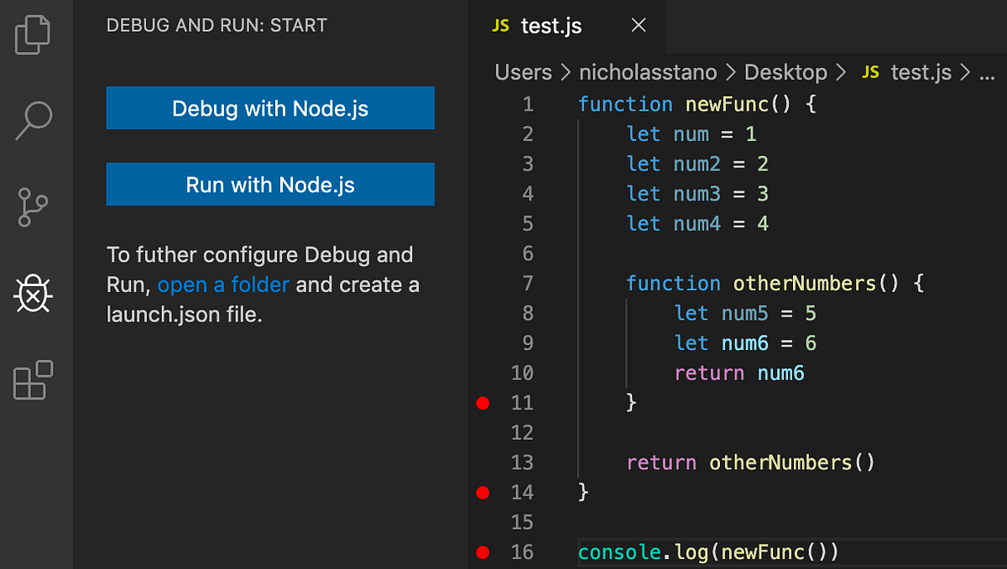Image resolution: width=1007 pixels, height=569 pixels.
Task: Open the Explorer view
Action: click(34, 34)
